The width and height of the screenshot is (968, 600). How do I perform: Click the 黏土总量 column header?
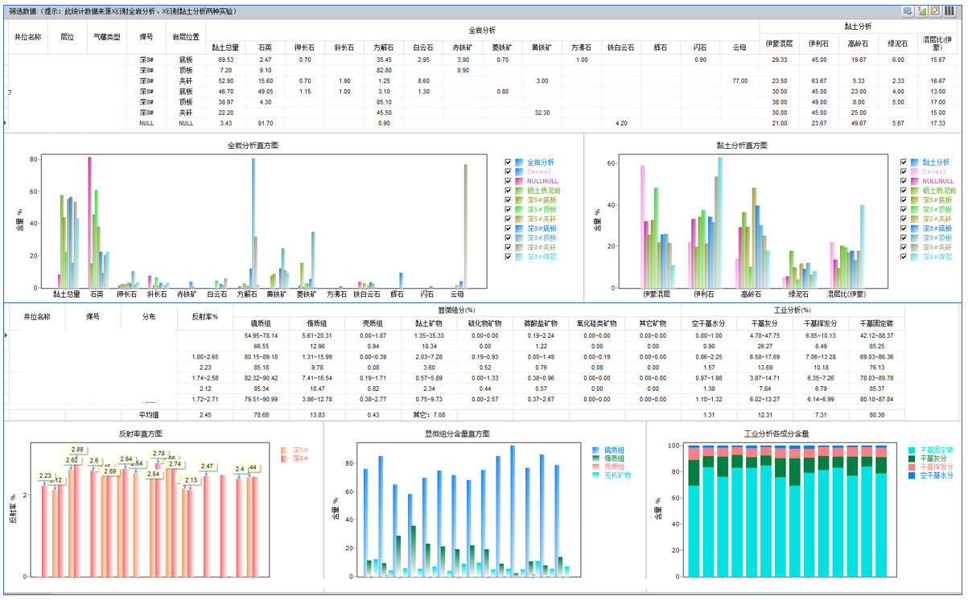(225, 47)
